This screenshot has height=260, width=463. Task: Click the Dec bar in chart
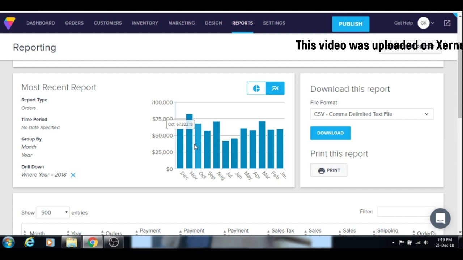tap(180, 148)
